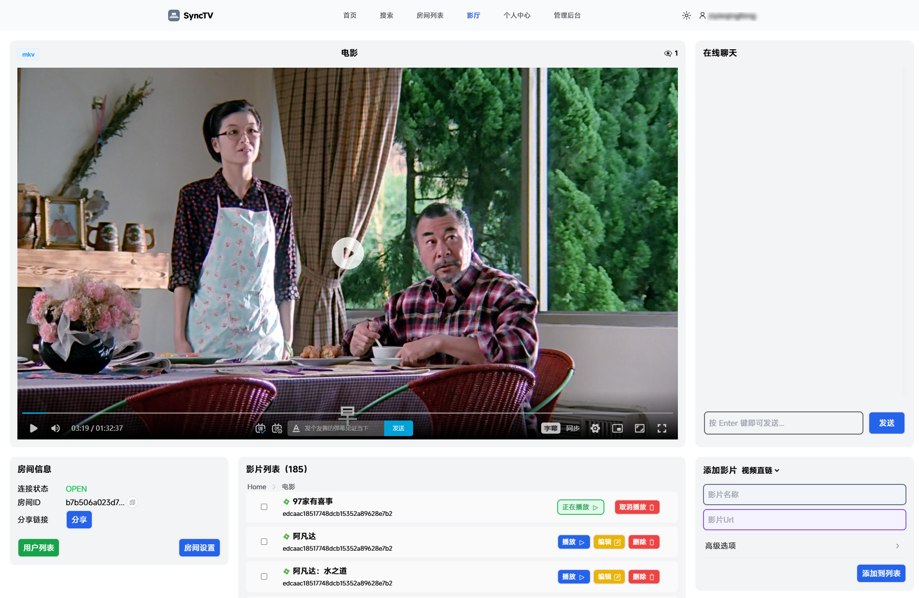The width and height of the screenshot is (919, 598).
Task: Toggle web fullscreen mode
Action: [x=640, y=428]
